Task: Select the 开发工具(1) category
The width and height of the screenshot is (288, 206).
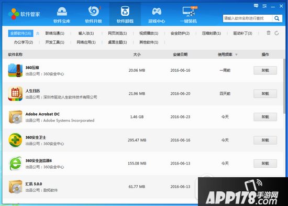Action: (x=55, y=42)
